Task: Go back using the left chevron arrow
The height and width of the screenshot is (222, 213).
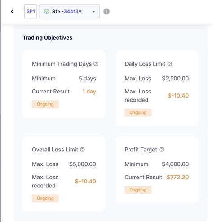Action: [x=12, y=12]
